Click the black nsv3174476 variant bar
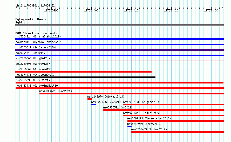231x142 pixels. tap(85, 77)
